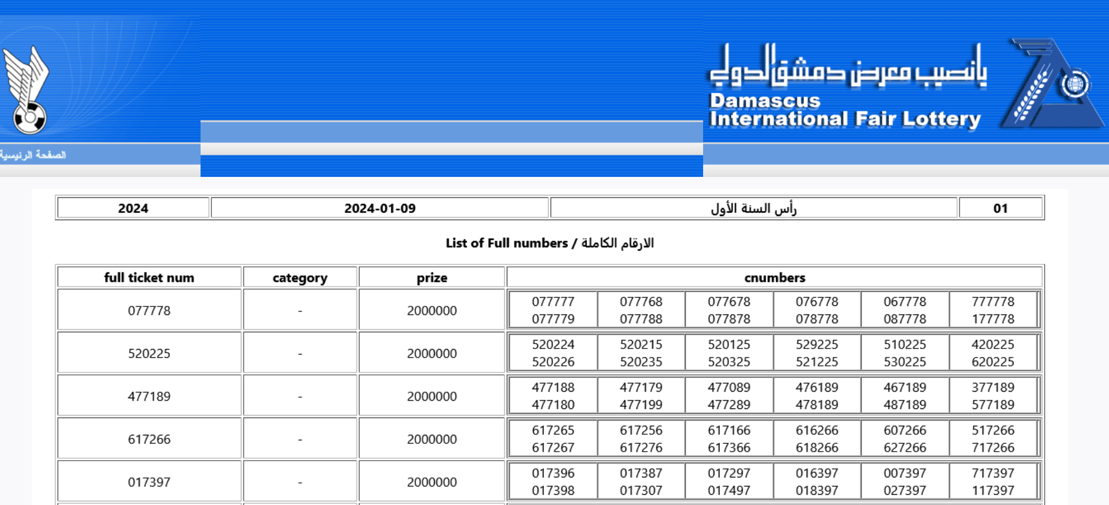This screenshot has width=1109, height=505.
Task: Click the draw date 2024-01-09
Action: [379, 208]
